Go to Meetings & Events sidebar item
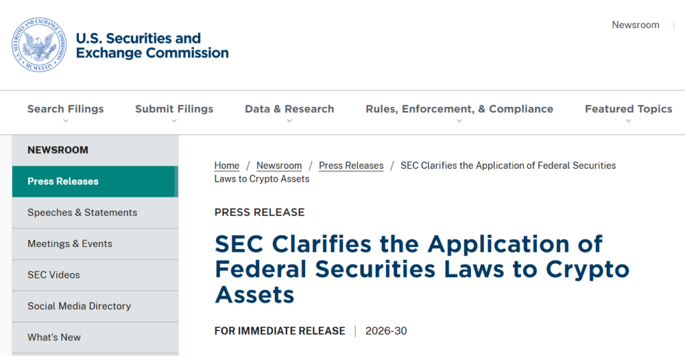Screen dimensions: 685x356 coord(70,244)
